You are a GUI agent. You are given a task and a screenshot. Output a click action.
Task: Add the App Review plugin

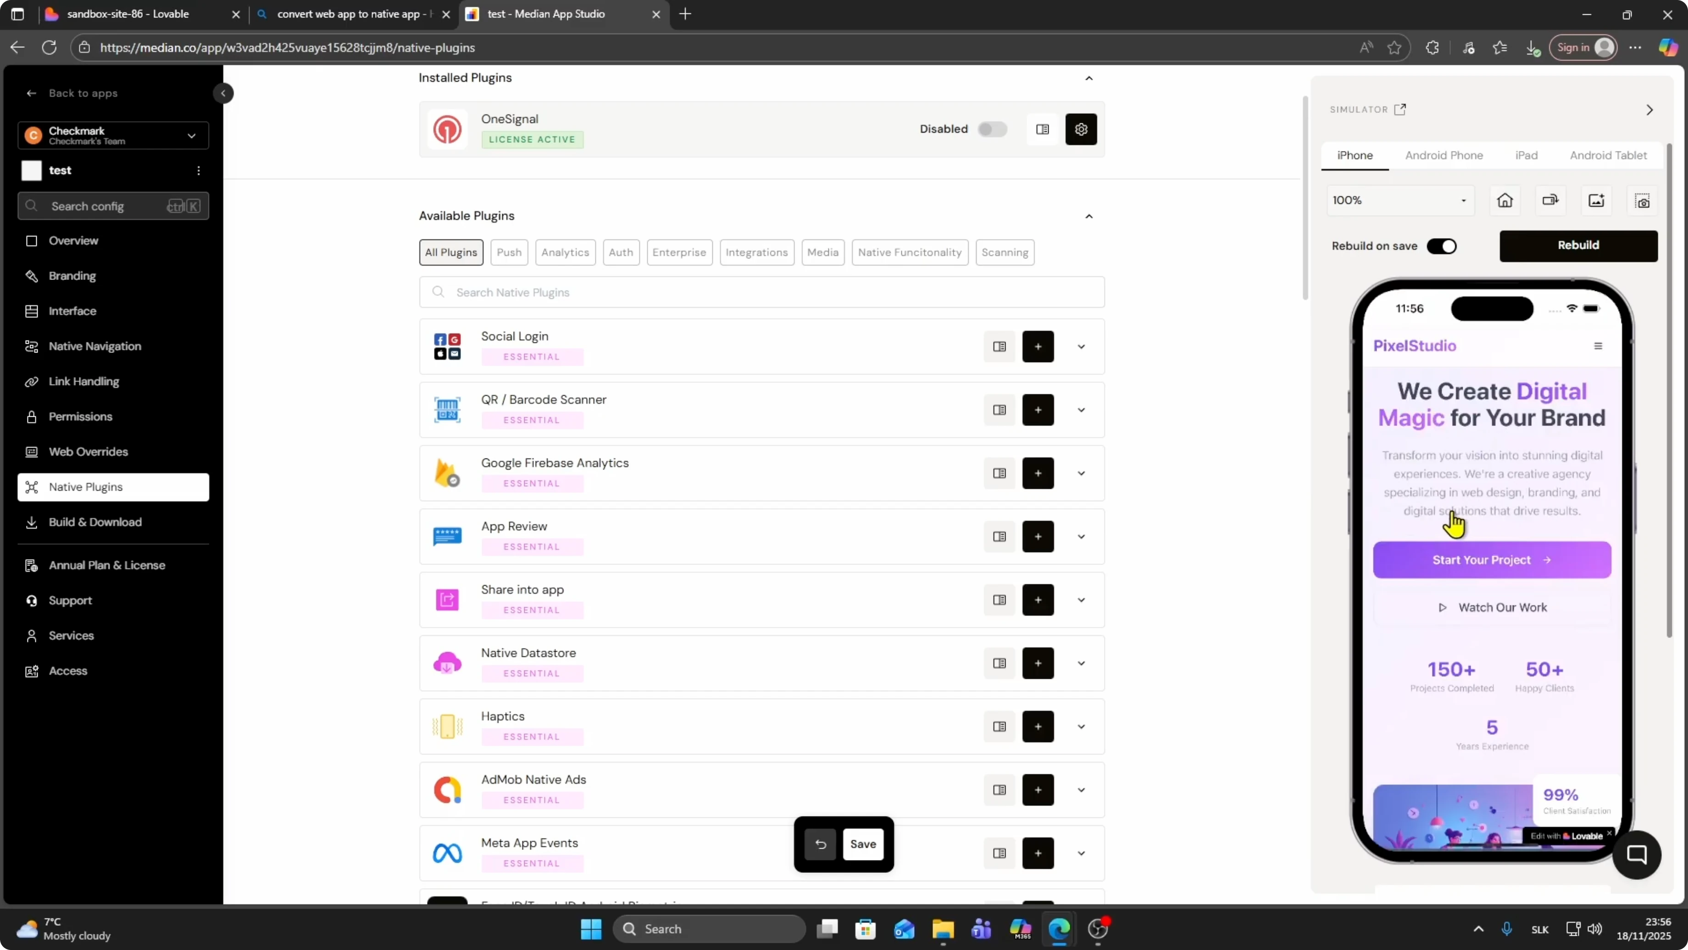tap(1038, 536)
